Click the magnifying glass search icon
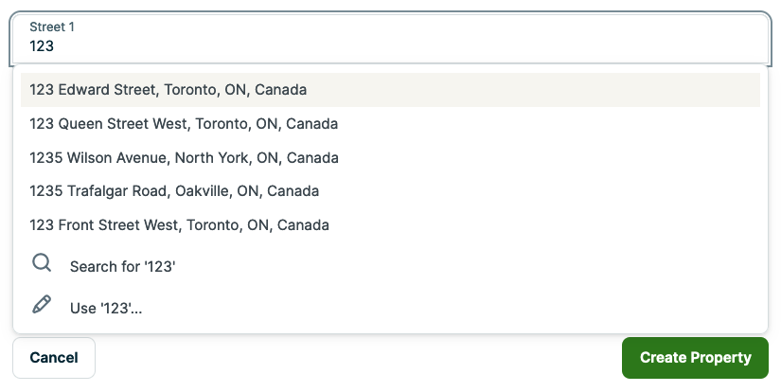 42,263
